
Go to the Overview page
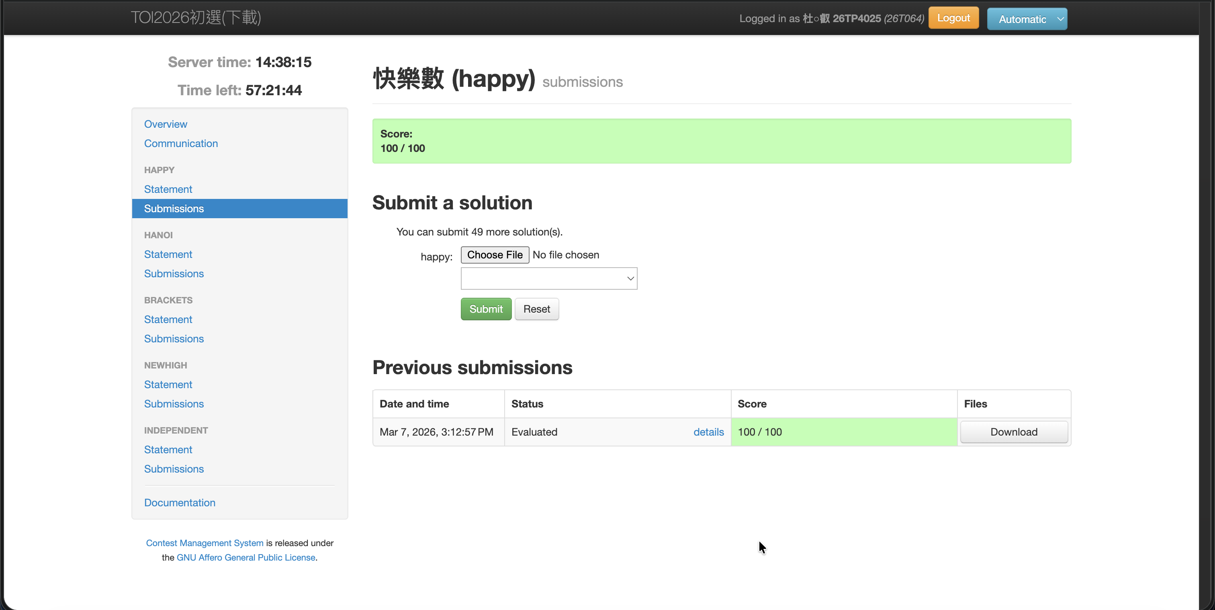166,124
